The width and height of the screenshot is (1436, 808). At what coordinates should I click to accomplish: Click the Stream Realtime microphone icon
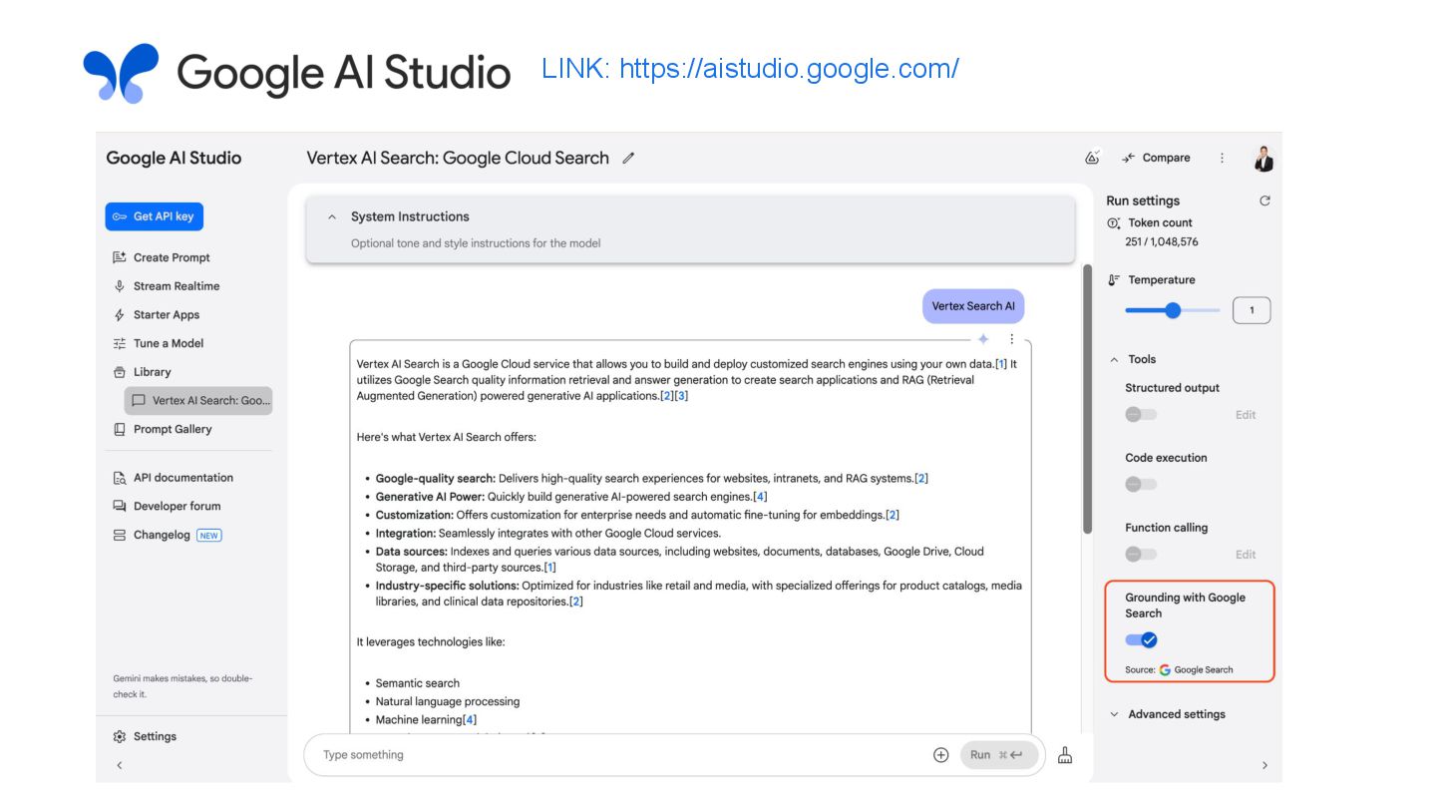[120, 286]
